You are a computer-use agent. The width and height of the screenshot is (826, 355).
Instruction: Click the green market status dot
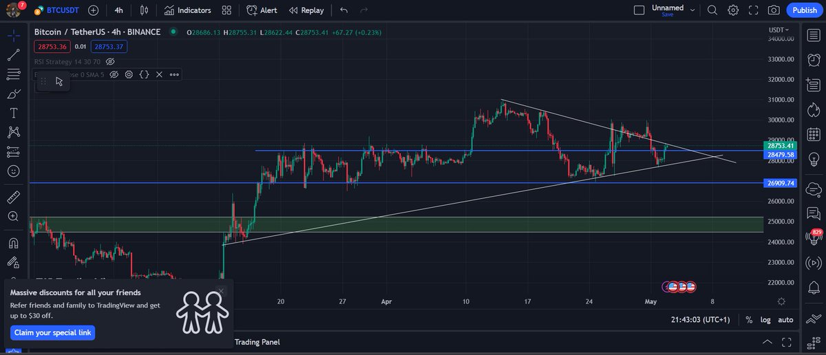pos(173,32)
